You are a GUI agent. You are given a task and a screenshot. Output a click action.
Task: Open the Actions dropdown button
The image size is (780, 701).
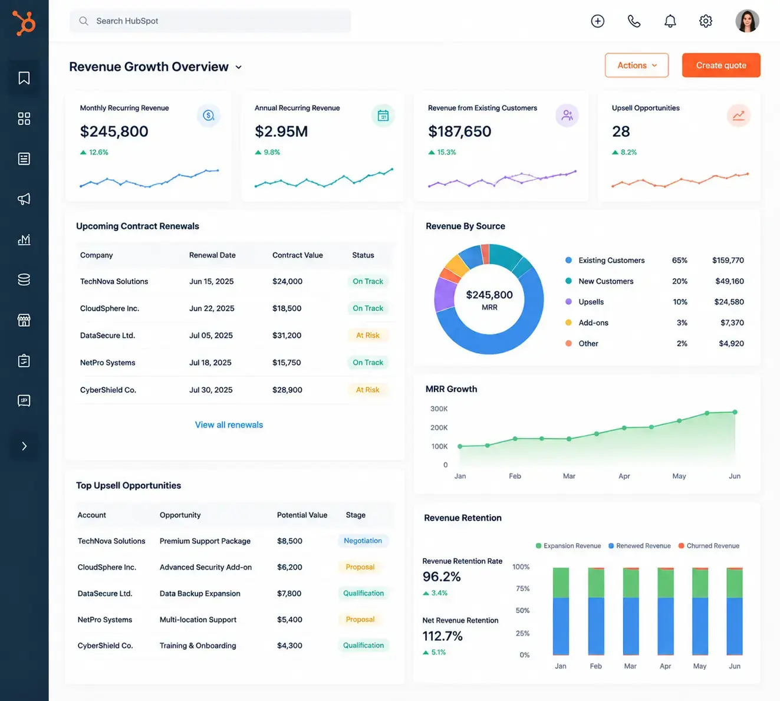coord(637,65)
